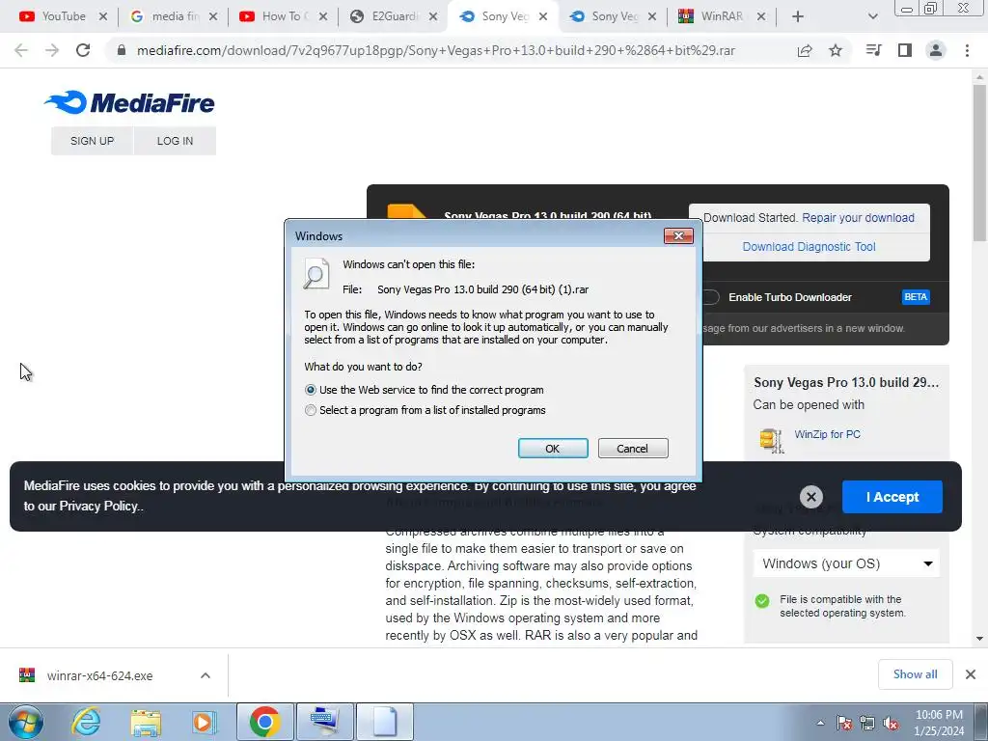Open Chrome's three-dot menu
988x741 pixels.
pyautogui.click(x=967, y=50)
